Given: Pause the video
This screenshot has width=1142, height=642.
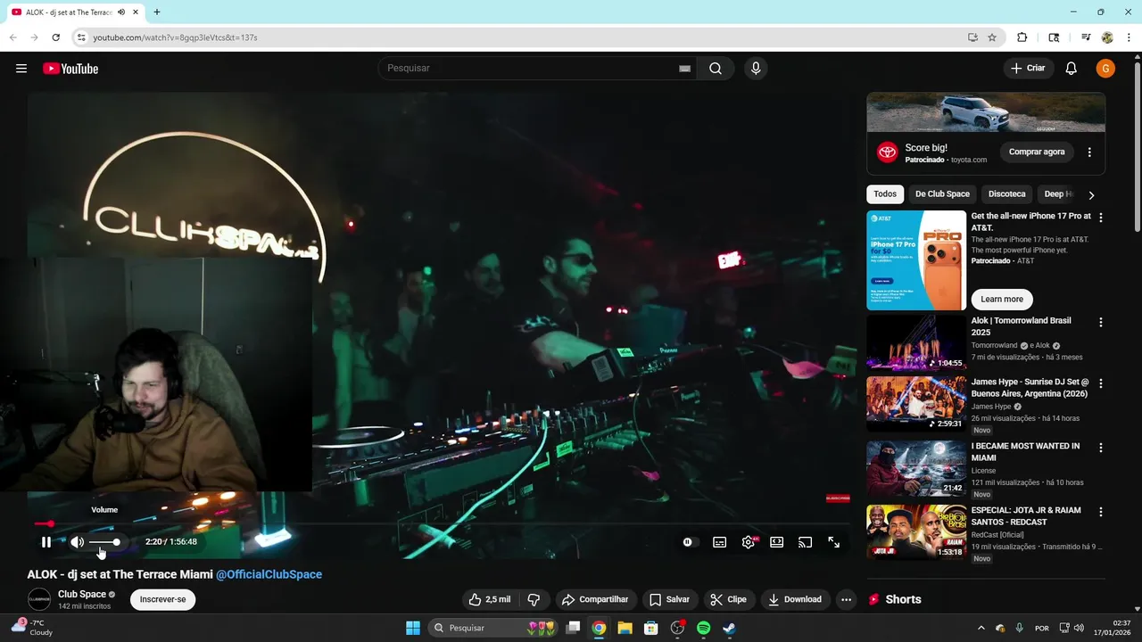Looking at the screenshot, I should point(46,542).
